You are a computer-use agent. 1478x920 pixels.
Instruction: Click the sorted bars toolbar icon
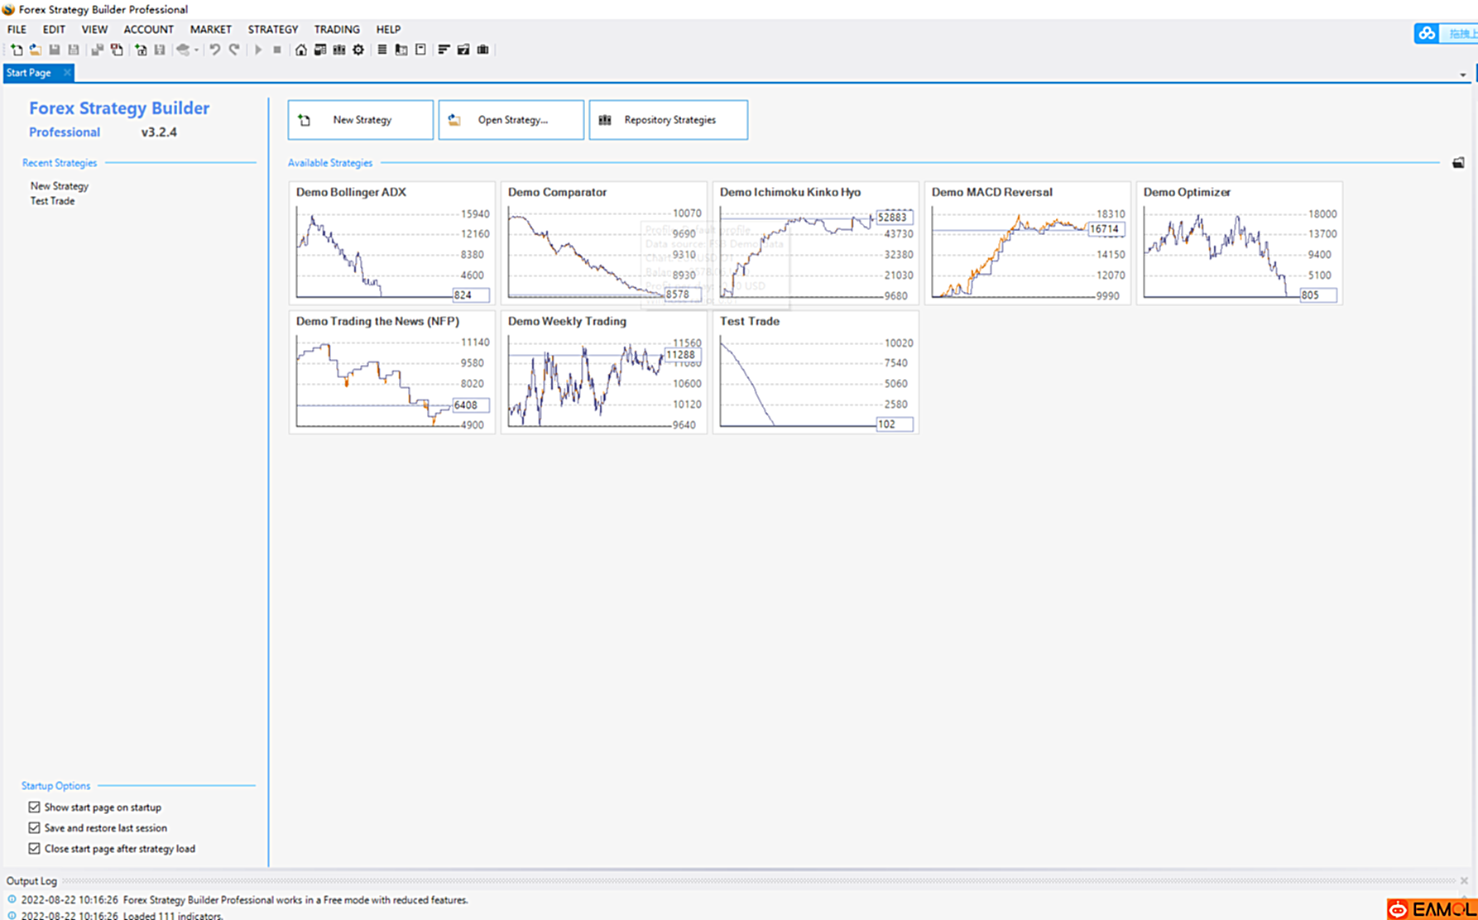(x=444, y=50)
